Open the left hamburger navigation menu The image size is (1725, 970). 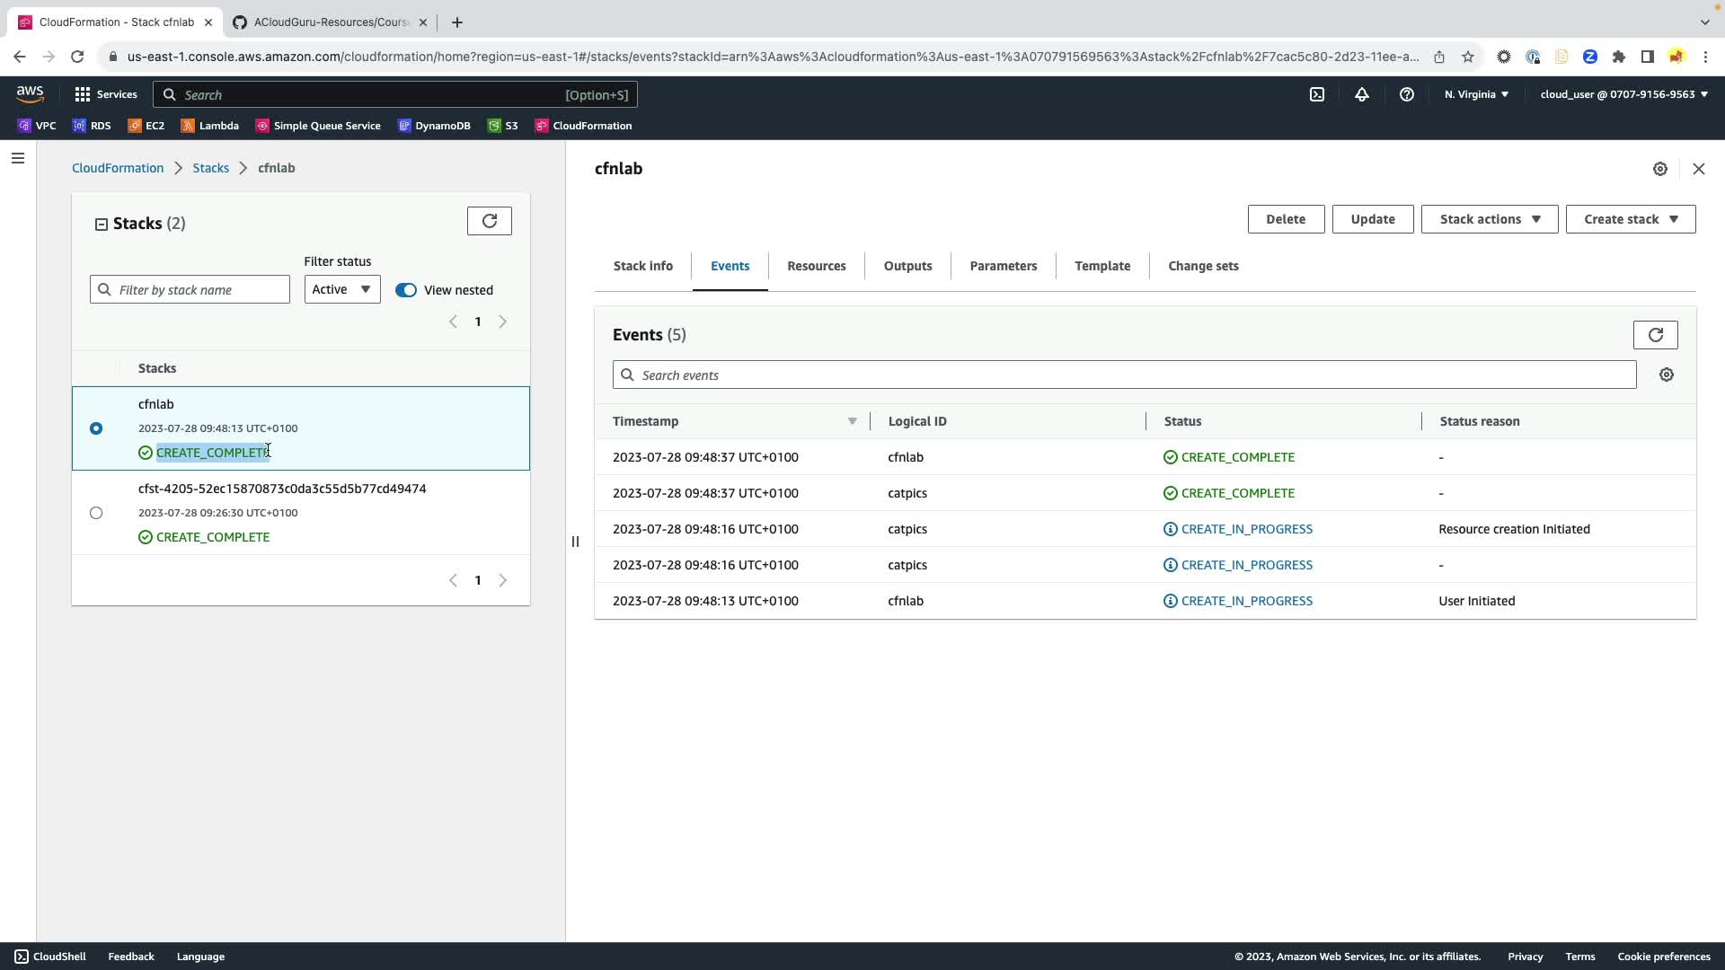tap(18, 158)
